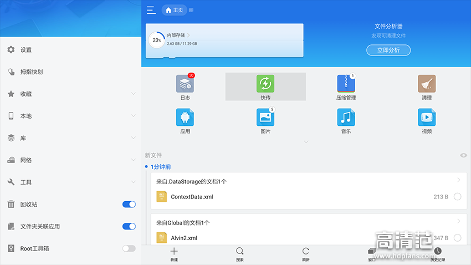Click the Root工具箱 icon
The image size is (471, 265).
(x=11, y=248)
